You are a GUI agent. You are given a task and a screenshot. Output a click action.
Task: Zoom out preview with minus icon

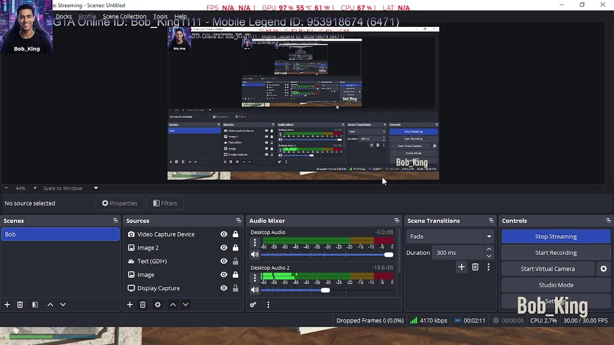point(6,188)
